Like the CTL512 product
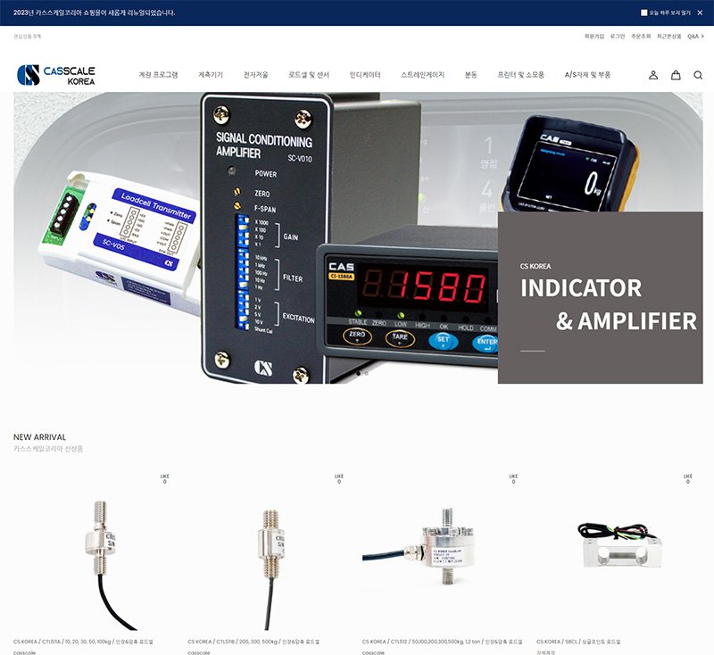This screenshot has width=714, height=655. (513, 478)
